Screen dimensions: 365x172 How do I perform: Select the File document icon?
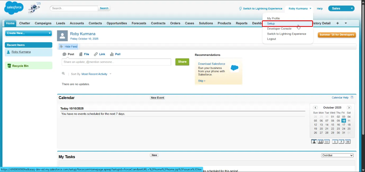[81, 54]
